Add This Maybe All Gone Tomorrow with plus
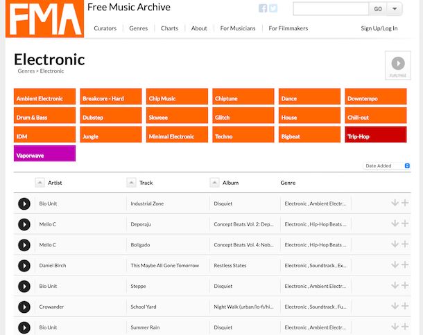 [405, 264]
